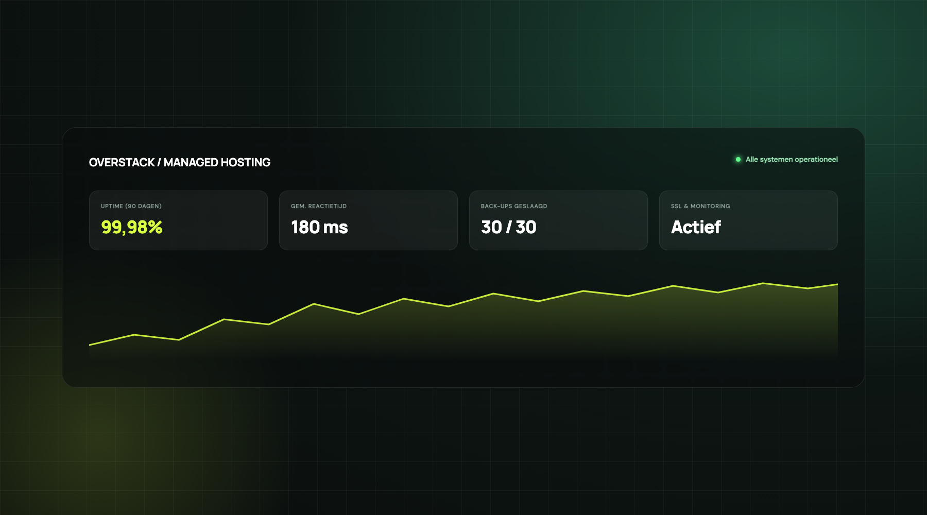Select the Actief status value

coord(696,227)
